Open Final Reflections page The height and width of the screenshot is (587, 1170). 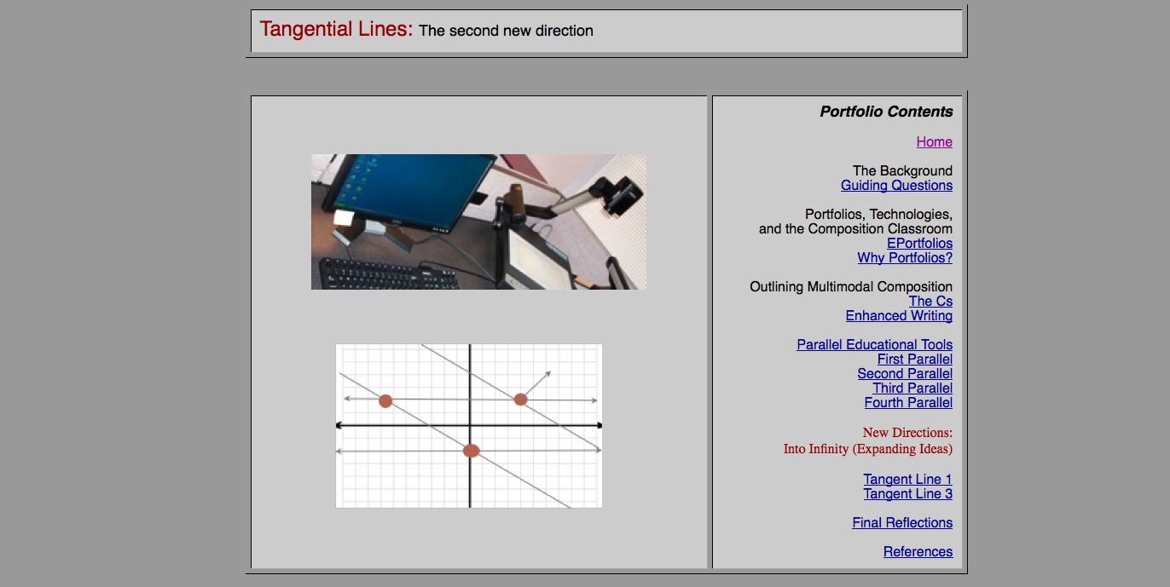pyautogui.click(x=902, y=523)
